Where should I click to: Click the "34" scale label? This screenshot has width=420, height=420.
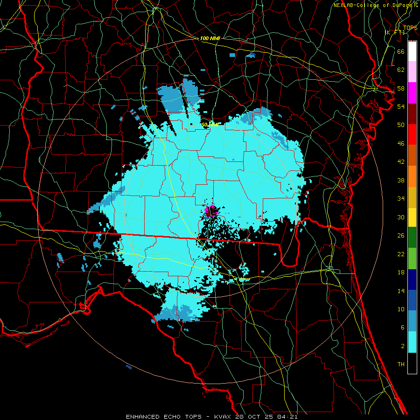401,199
